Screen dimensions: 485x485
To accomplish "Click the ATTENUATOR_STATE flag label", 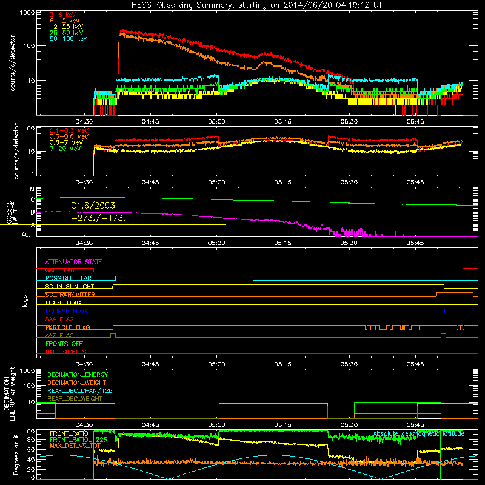I will 73,262.
